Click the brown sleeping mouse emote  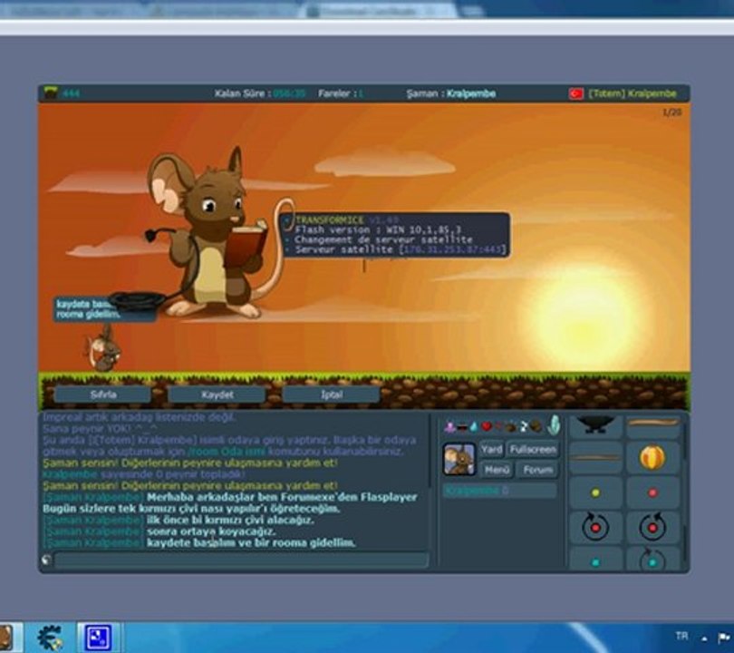point(536,427)
